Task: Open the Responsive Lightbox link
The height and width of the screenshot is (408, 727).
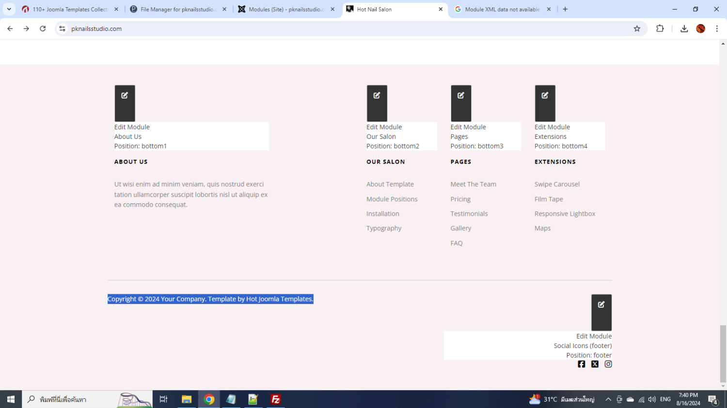Action: tap(565, 213)
